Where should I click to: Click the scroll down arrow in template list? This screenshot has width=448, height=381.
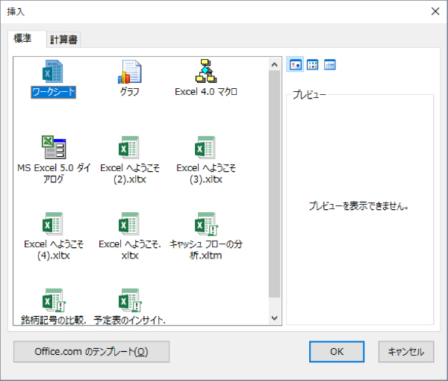coord(275,318)
